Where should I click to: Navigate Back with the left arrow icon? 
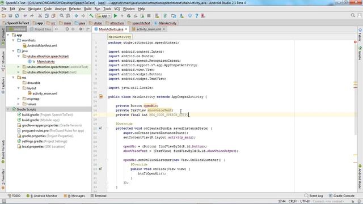click(x=77, y=16)
